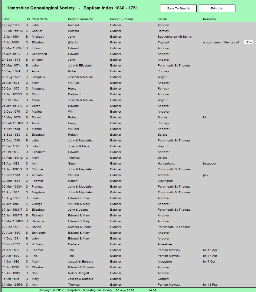
Task: Select the Benjamin baptism row name
Action: coord(39,233)
